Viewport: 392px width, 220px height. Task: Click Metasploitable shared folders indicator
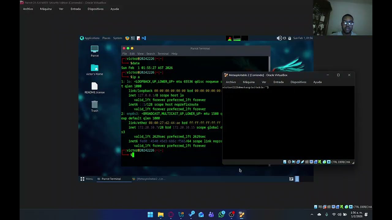pos(307,162)
